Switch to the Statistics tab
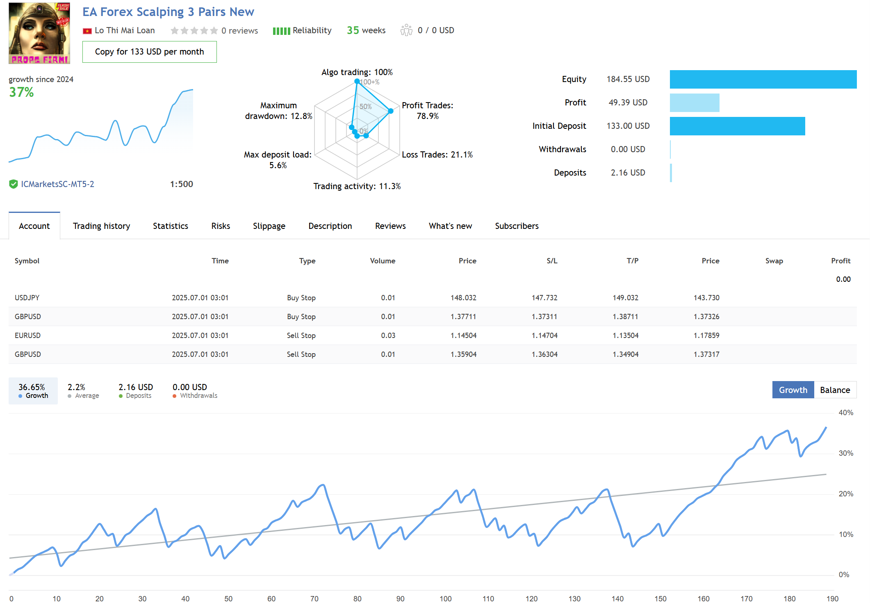 click(170, 226)
